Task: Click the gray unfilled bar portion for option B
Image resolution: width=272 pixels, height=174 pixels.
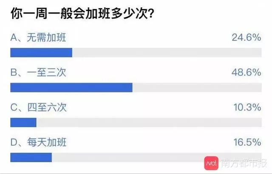Action: pos(196,88)
